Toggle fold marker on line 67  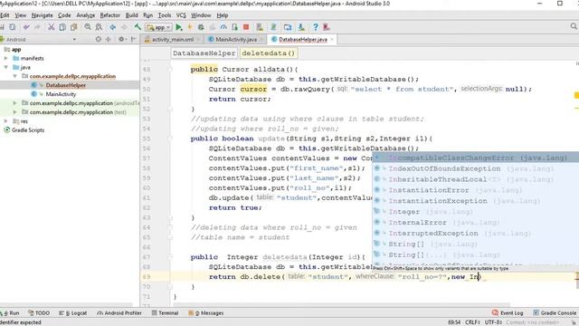[170, 257]
